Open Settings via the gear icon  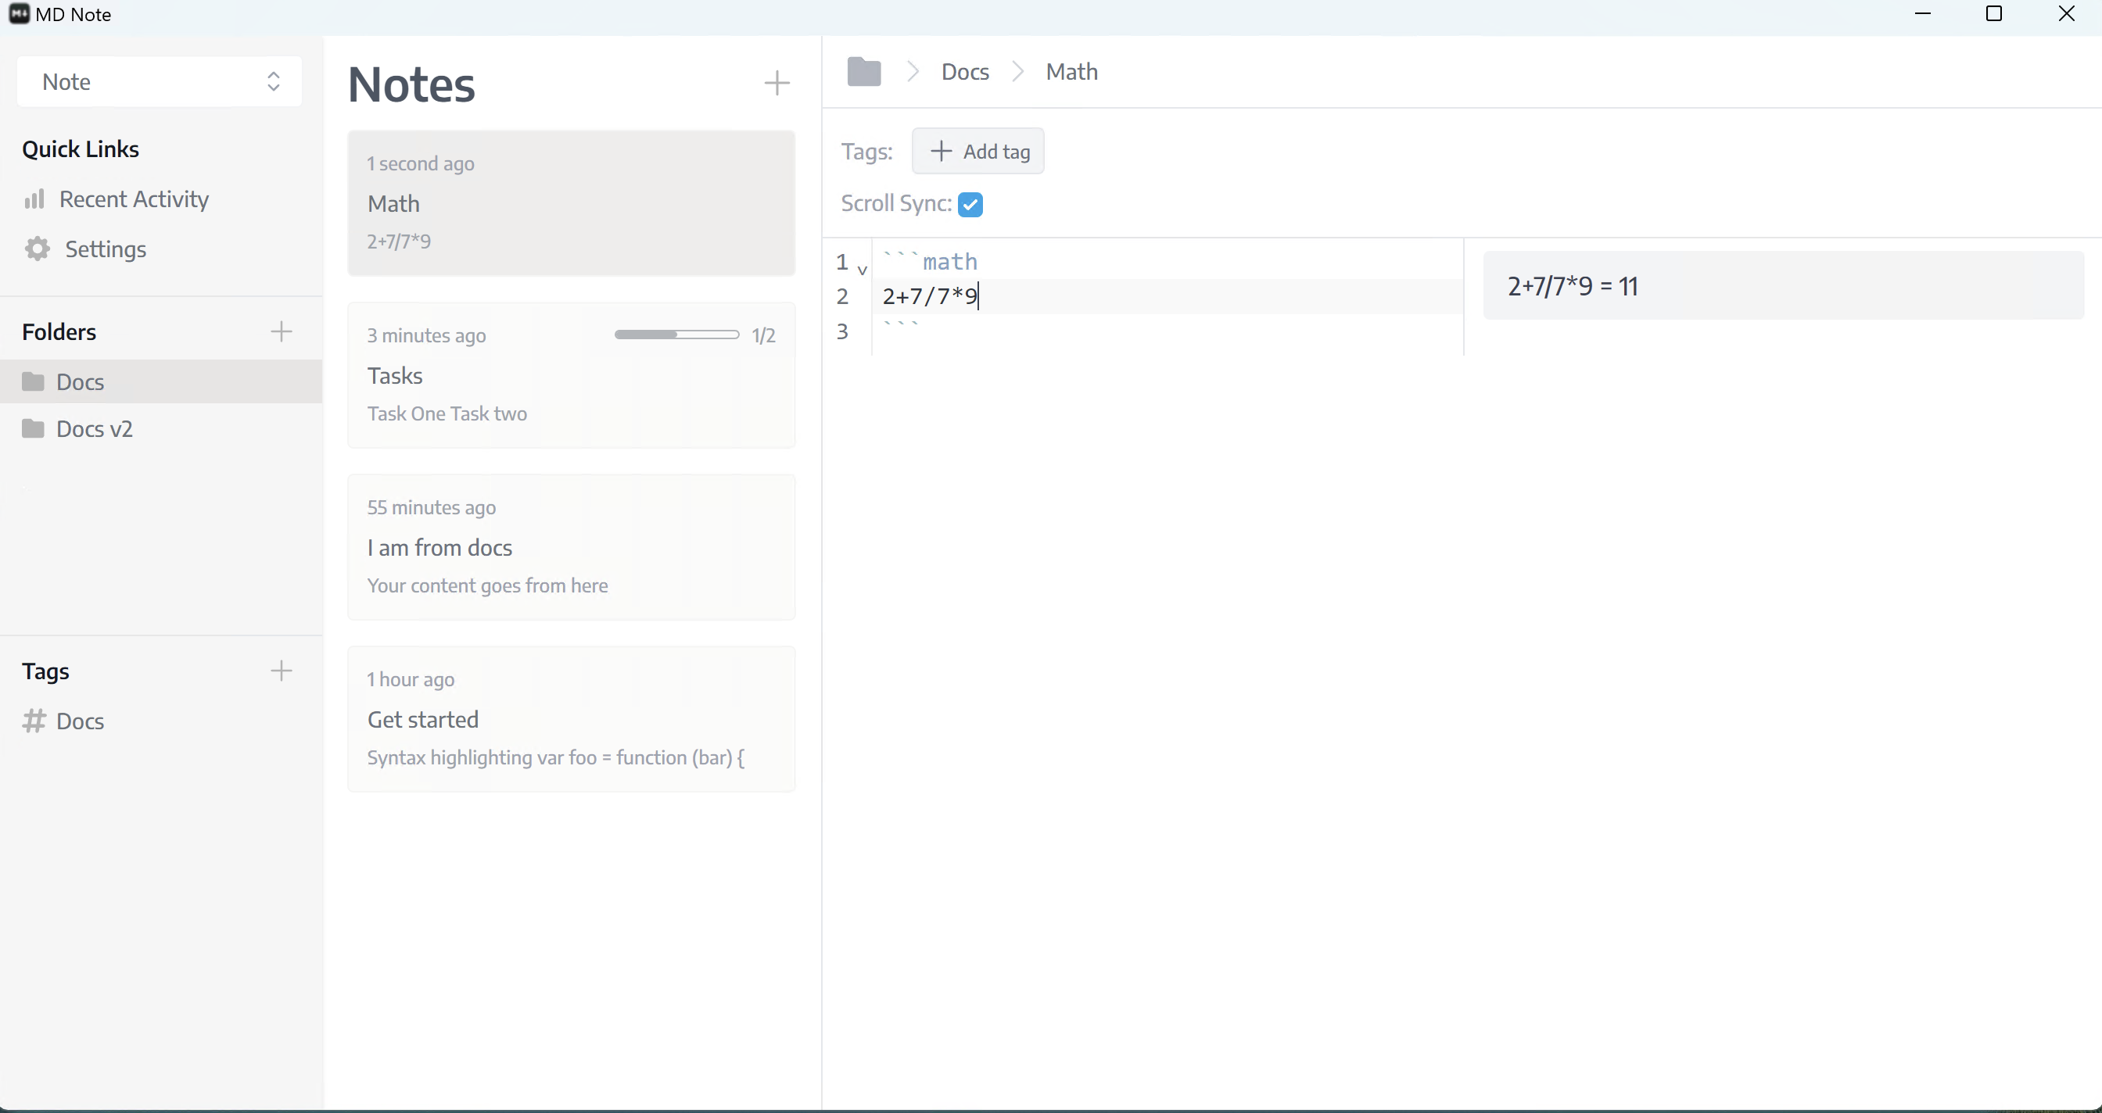pyautogui.click(x=36, y=249)
